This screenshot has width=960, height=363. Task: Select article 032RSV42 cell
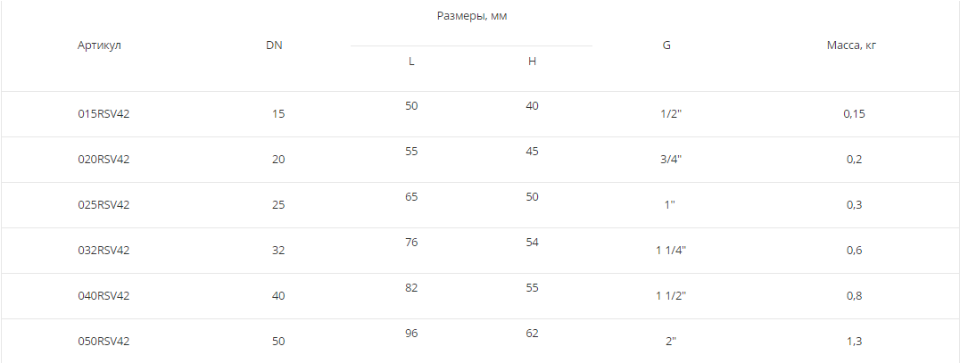(103, 251)
